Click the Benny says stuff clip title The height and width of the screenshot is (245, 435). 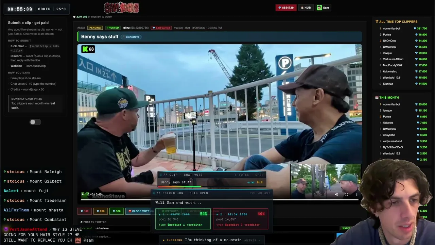(100, 37)
